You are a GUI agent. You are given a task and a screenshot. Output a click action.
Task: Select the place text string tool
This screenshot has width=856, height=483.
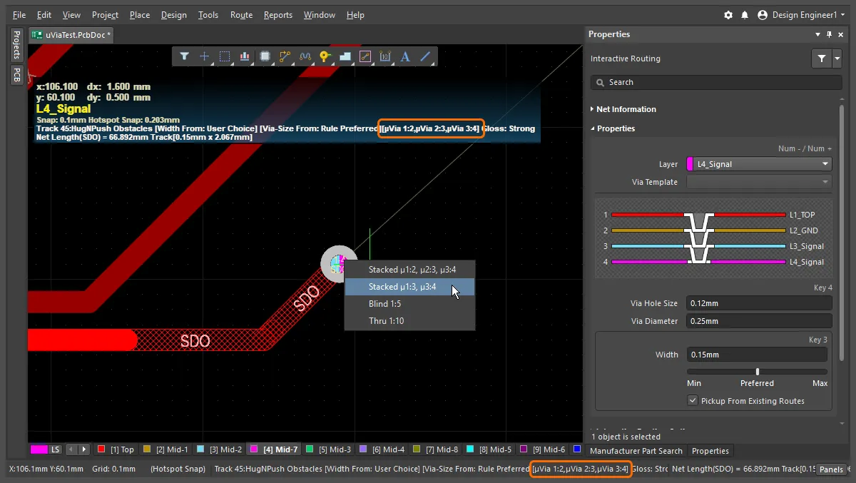405,56
